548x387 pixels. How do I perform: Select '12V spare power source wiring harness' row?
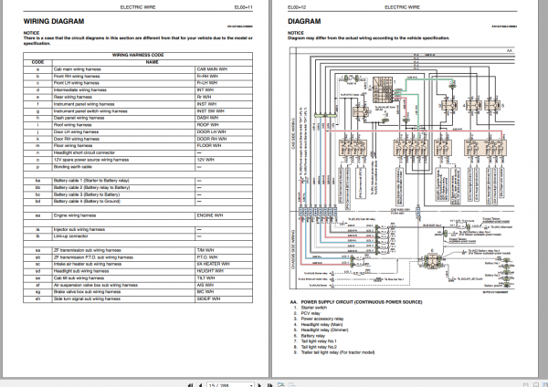point(138,160)
